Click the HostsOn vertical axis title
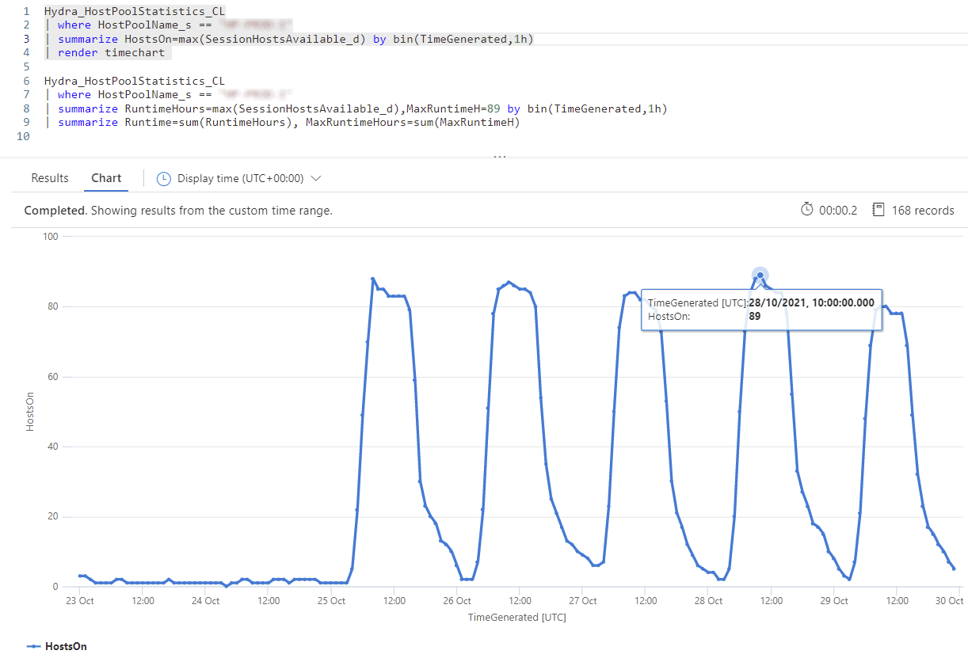Screen dimensions: 968x658 click(31, 412)
